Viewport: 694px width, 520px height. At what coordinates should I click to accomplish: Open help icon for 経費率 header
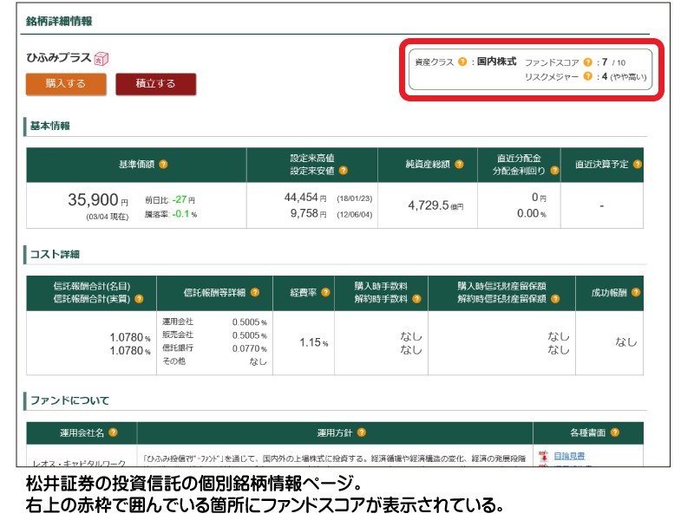326,292
